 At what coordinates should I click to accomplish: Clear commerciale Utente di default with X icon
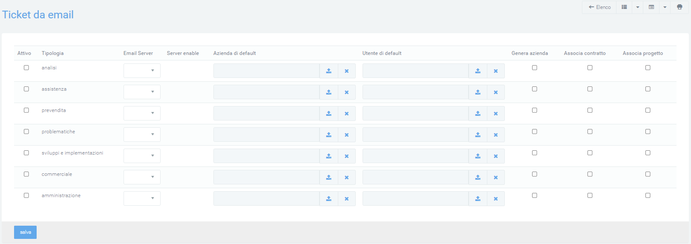[496, 178]
